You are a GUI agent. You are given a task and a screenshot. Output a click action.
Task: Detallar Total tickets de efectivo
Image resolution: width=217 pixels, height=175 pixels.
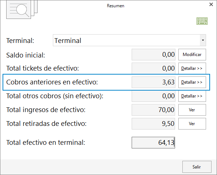click(x=192, y=68)
